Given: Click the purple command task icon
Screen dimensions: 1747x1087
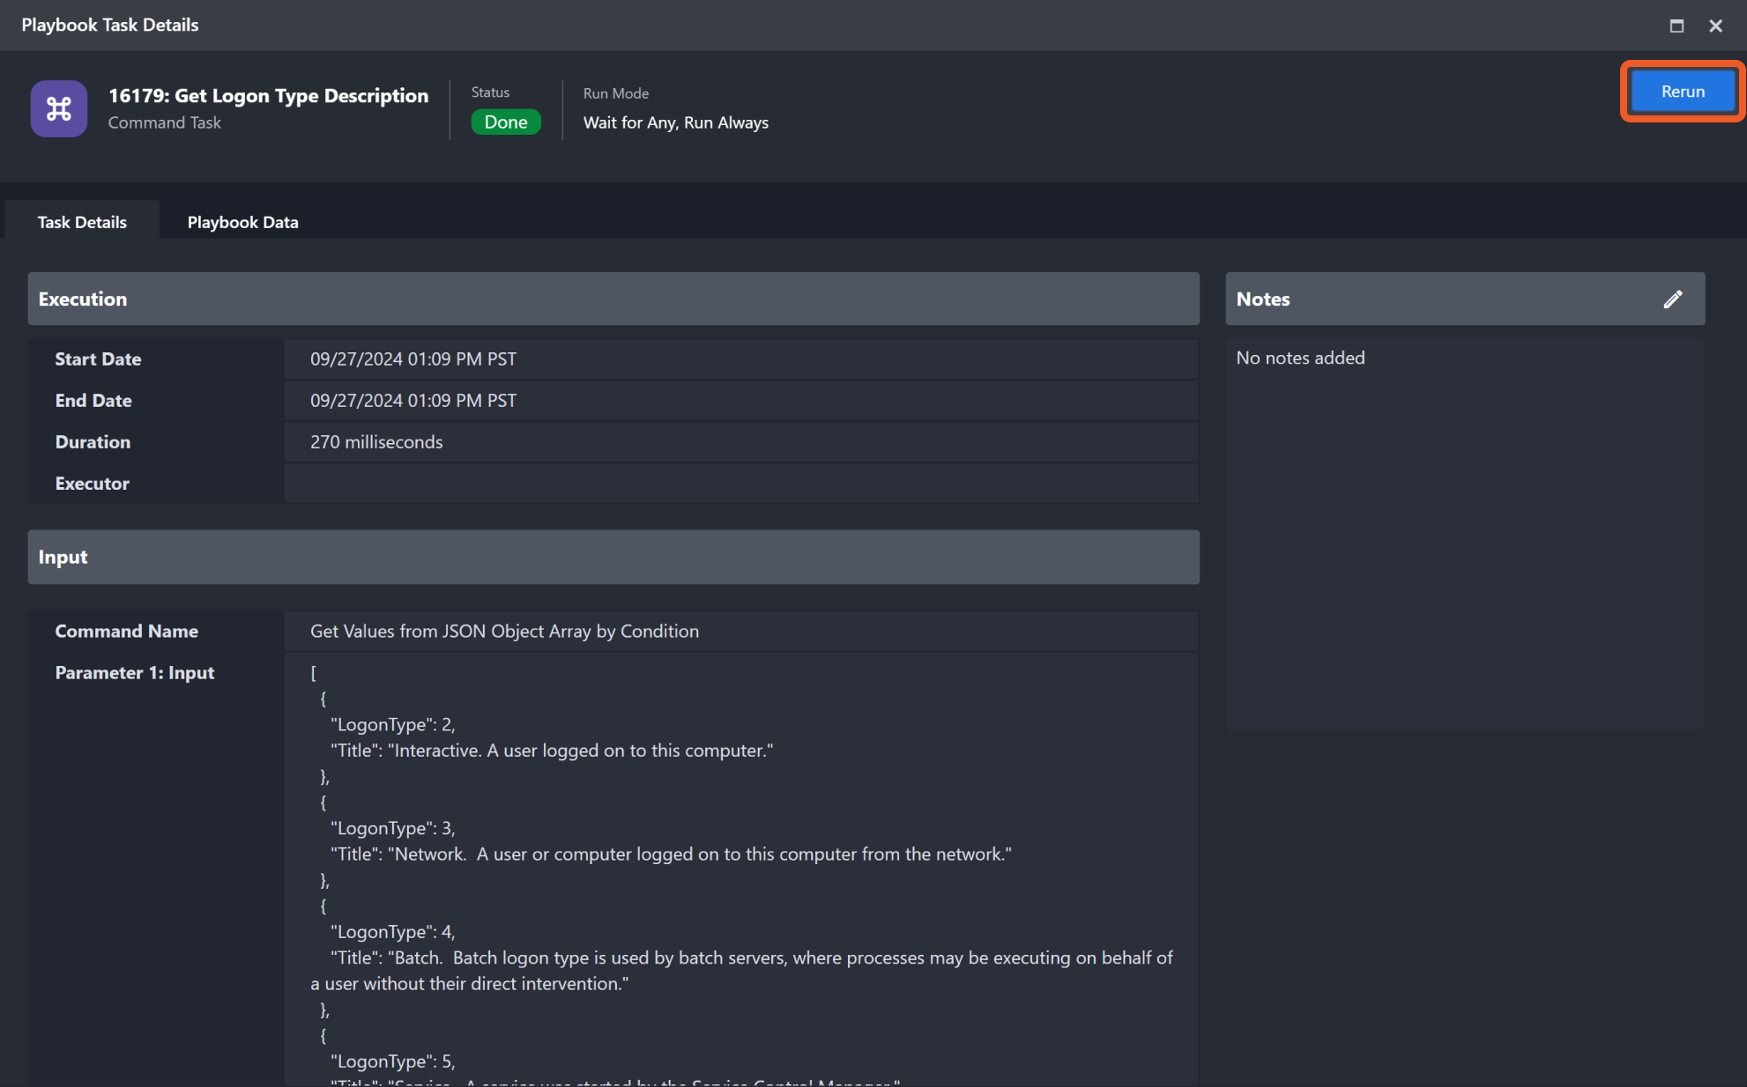Looking at the screenshot, I should [58, 108].
